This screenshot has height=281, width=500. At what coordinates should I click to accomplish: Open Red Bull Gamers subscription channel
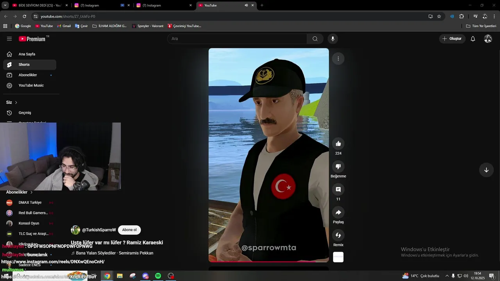click(30, 213)
